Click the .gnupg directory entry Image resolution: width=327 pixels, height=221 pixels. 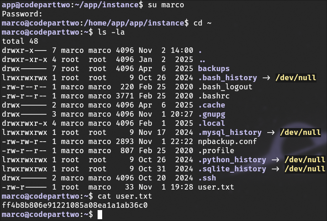tap(211, 114)
